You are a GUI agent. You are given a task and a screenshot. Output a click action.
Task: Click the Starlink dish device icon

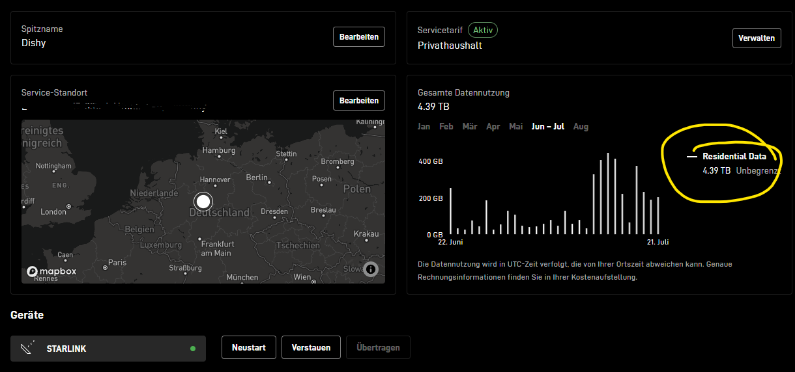(26, 349)
